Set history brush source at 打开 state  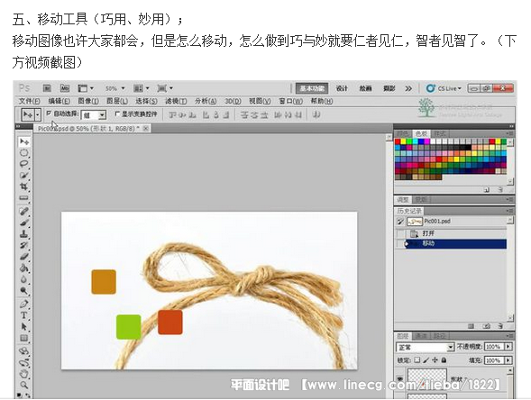(x=400, y=233)
